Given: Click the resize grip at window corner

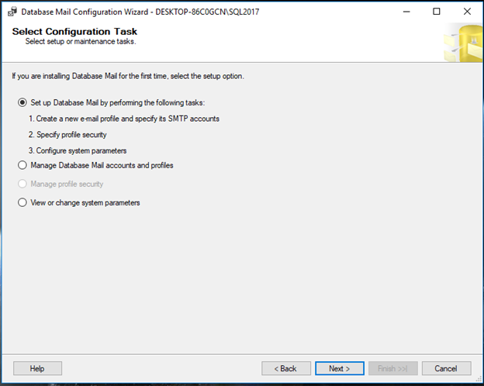Looking at the screenshot, I should click(x=479, y=380).
